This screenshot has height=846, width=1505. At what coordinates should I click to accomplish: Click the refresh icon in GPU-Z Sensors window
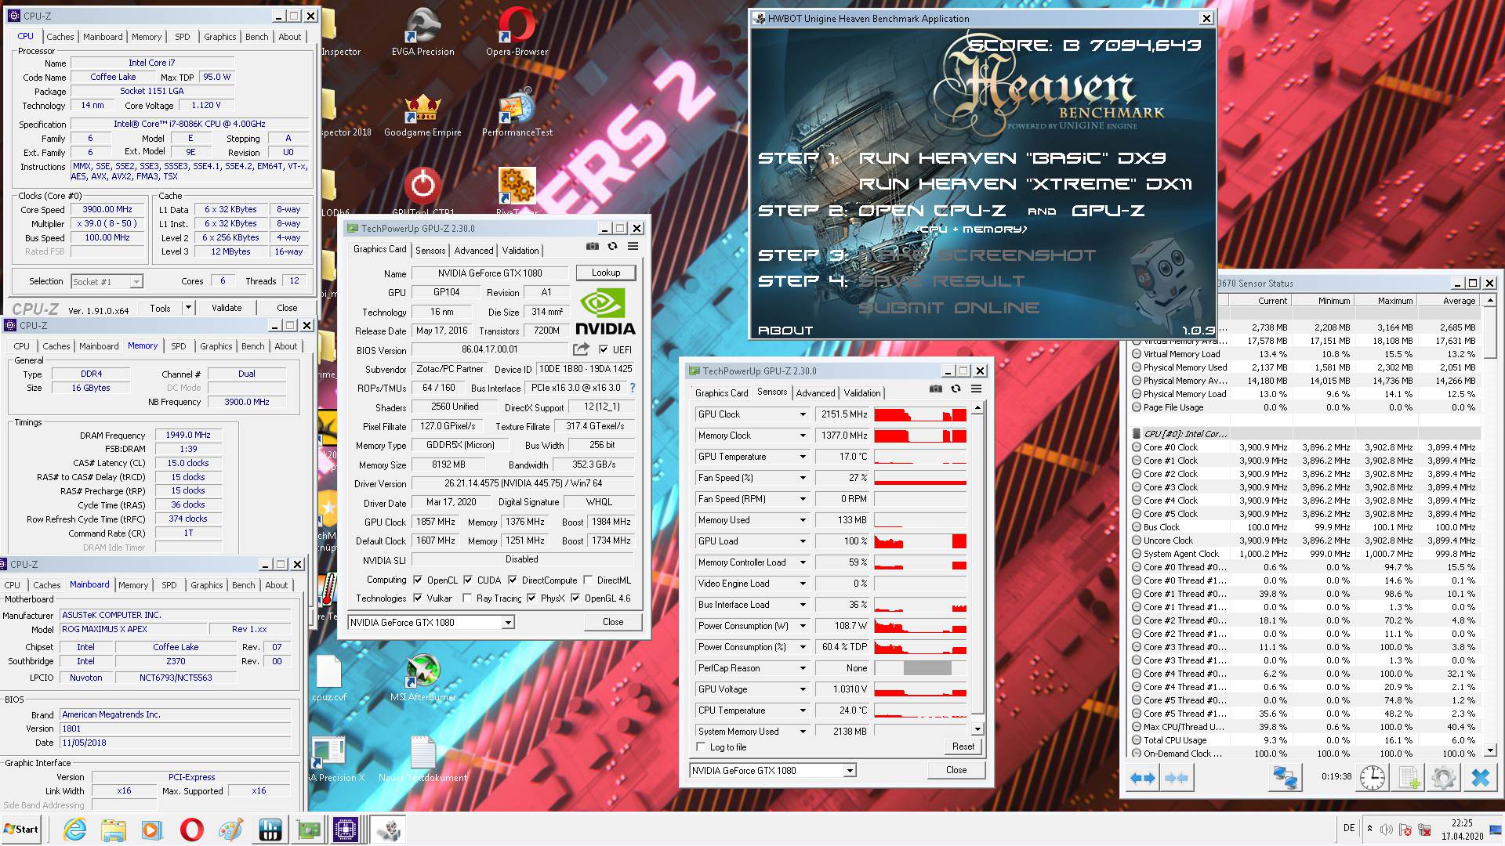click(956, 389)
